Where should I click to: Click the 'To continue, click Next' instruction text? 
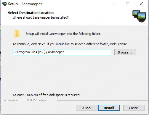(70, 44)
